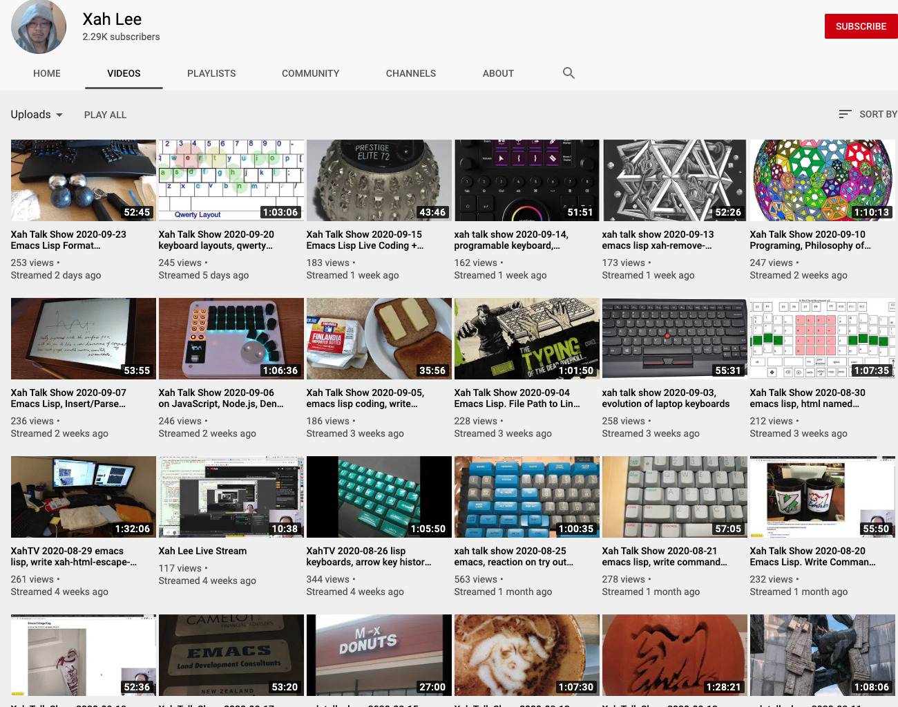Open title Xah Talk Show 2020-09-05 emacs lisp coding
The width and height of the screenshot is (898, 707).
365,398
